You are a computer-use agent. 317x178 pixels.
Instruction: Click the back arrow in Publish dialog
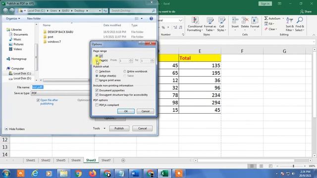[x=5, y=11]
